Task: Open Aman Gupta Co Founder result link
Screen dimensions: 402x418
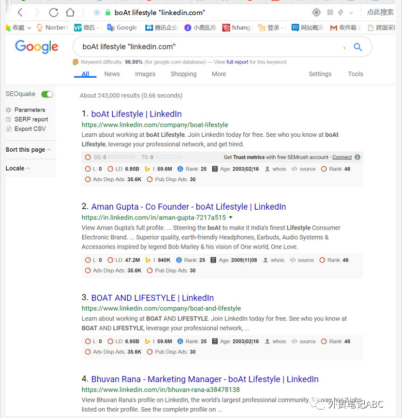Action: tap(189, 207)
